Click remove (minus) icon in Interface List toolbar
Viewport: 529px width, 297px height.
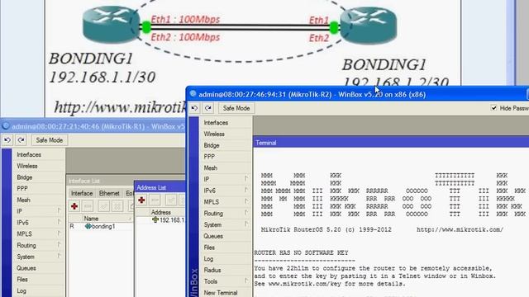[x=88, y=206]
